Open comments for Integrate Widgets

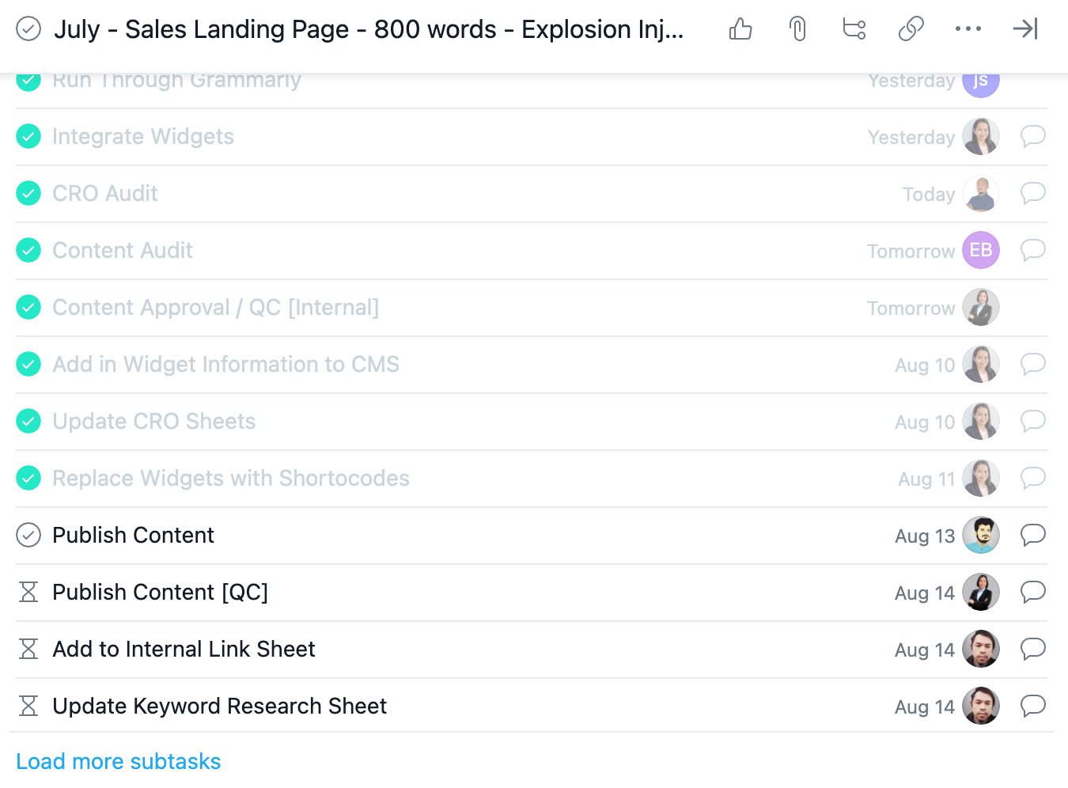pyautogui.click(x=1033, y=137)
